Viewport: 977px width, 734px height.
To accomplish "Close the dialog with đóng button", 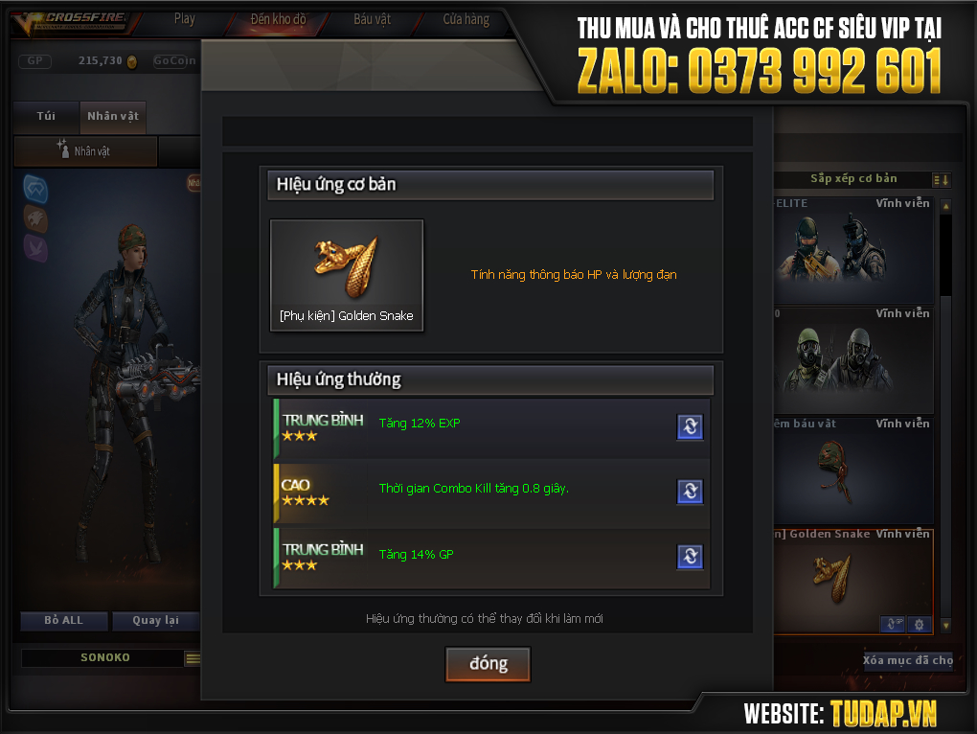I will (x=488, y=664).
